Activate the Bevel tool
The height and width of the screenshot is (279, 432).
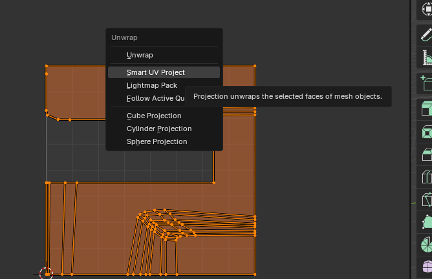(426, 154)
